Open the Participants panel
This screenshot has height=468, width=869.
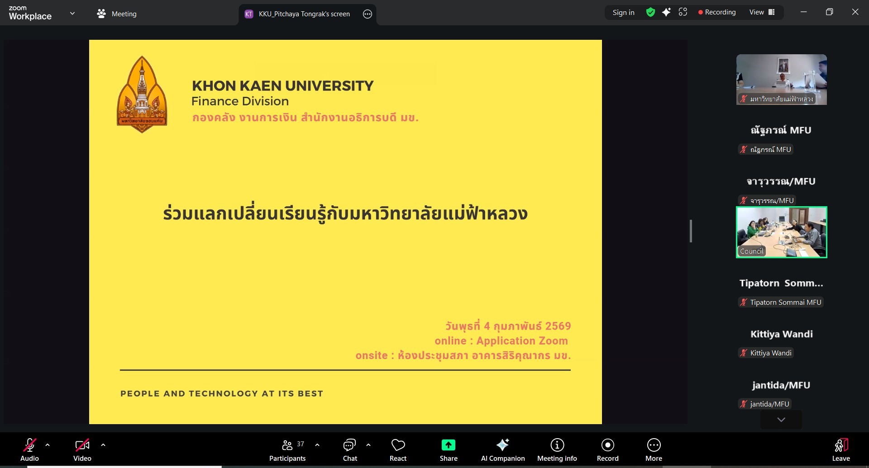(x=287, y=450)
